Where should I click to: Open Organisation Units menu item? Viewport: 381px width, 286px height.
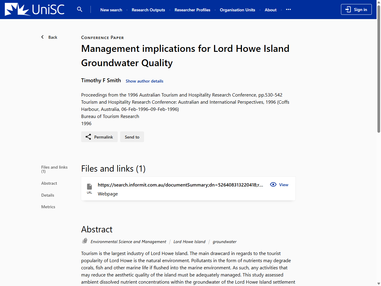click(x=238, y=10)
